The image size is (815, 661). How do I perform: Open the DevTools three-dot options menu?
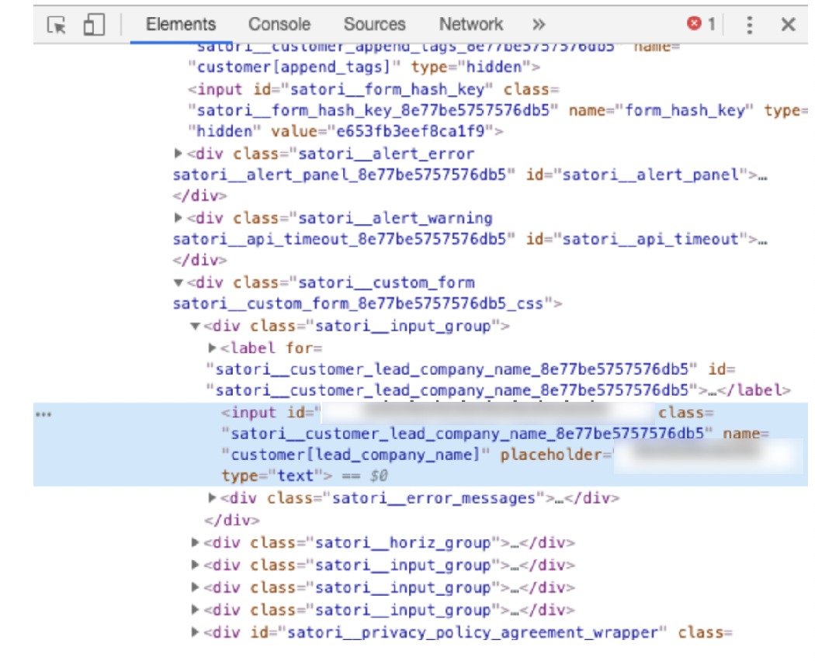click(x=749, y=25)
